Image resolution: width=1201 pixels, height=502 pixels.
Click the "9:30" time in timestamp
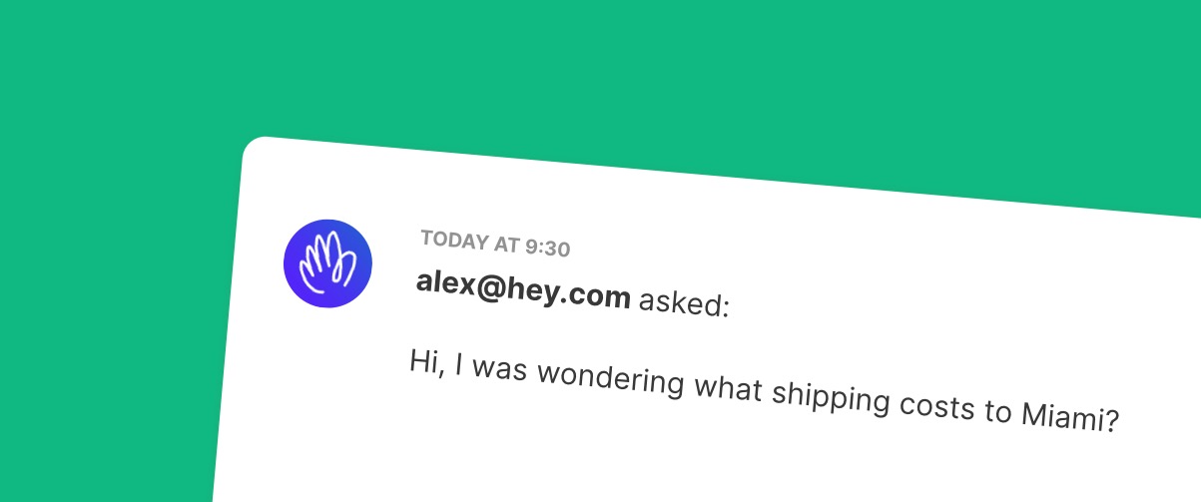click(548, 247)
